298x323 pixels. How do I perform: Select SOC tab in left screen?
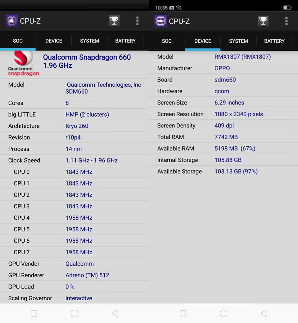tap(18, 41)
